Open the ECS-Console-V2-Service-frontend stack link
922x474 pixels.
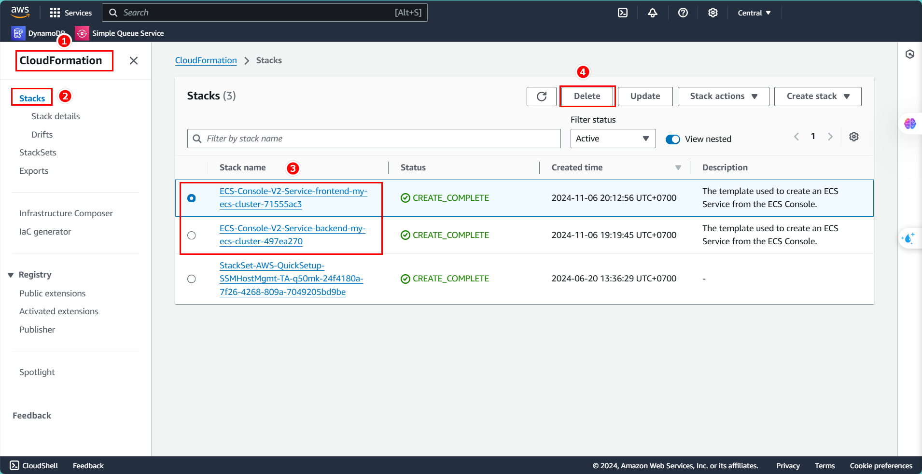(x=293, y=197)
